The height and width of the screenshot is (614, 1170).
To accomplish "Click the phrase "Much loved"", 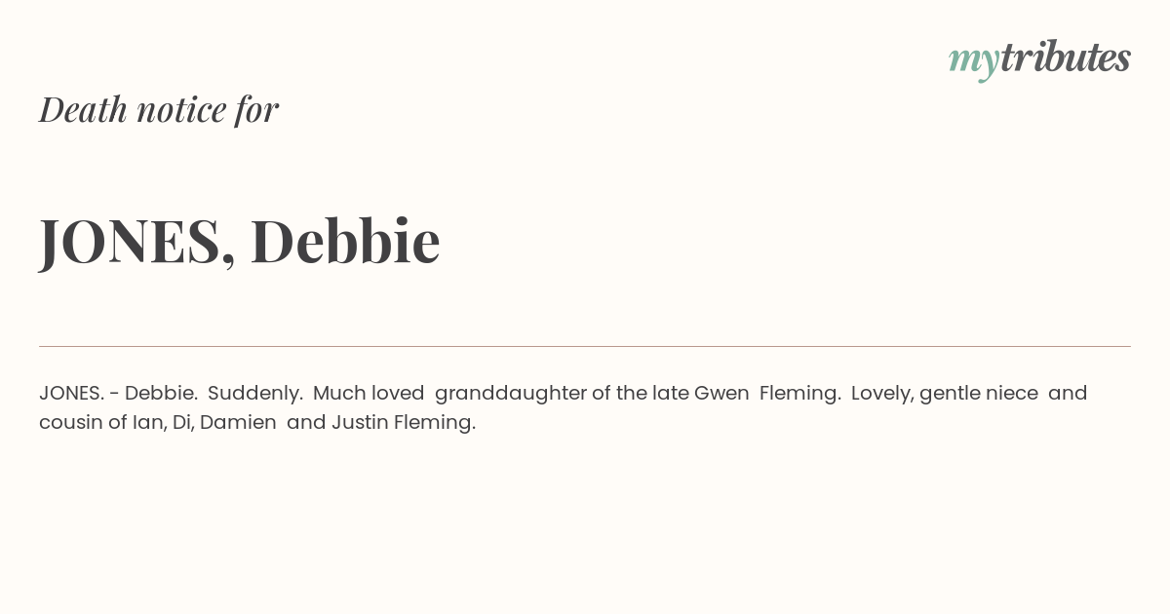I will (x=369, y=393).
